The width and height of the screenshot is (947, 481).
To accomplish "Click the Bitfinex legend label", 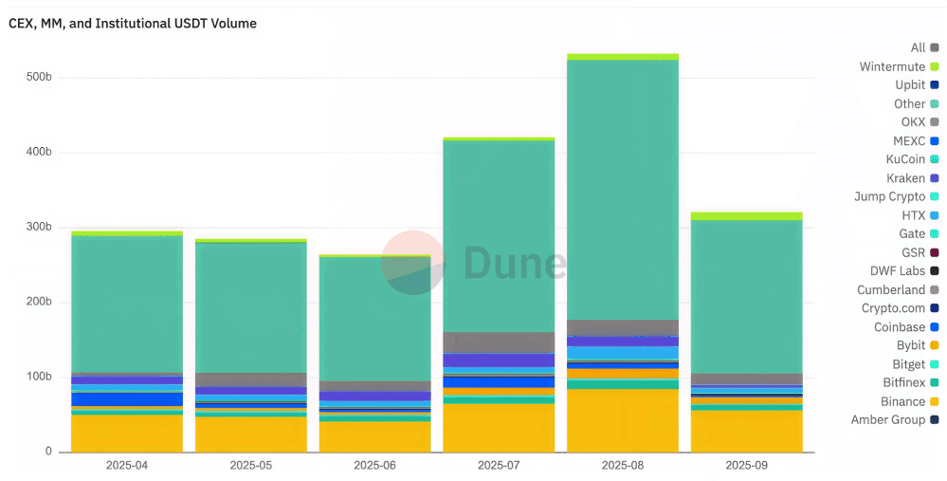I will coord(904,383).
